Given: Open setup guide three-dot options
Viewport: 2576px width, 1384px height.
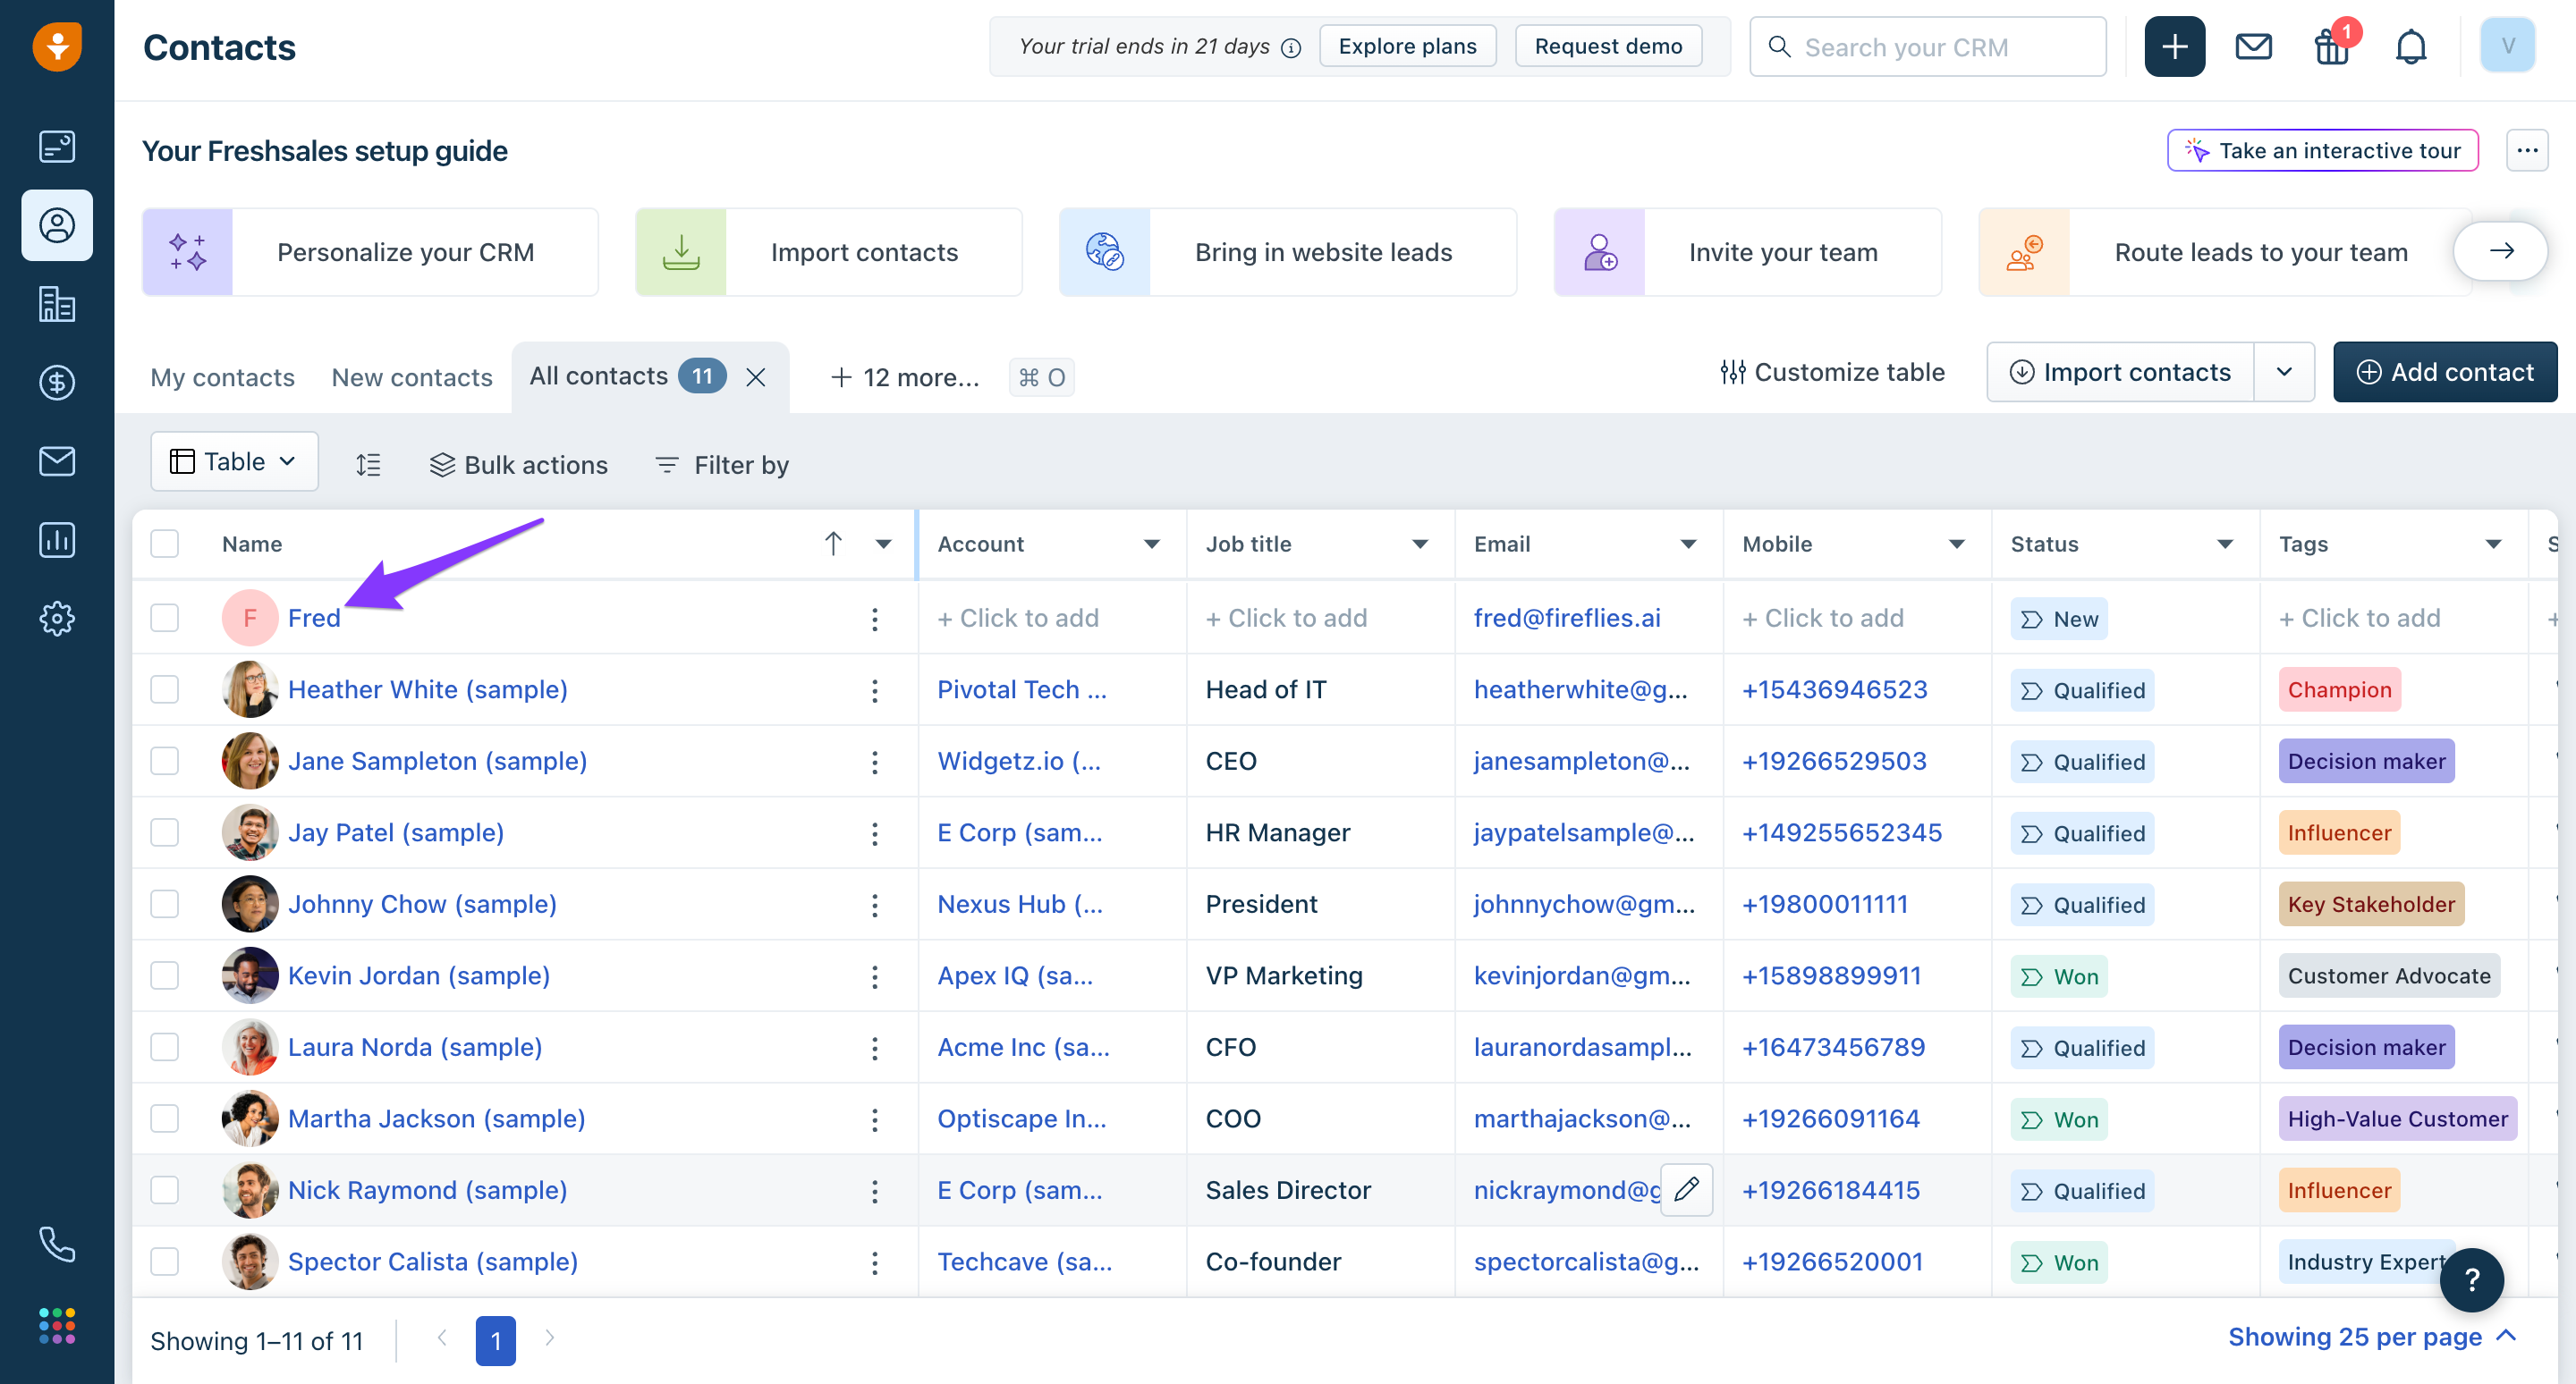Looking at the screenshot, I should (2527, 151).
